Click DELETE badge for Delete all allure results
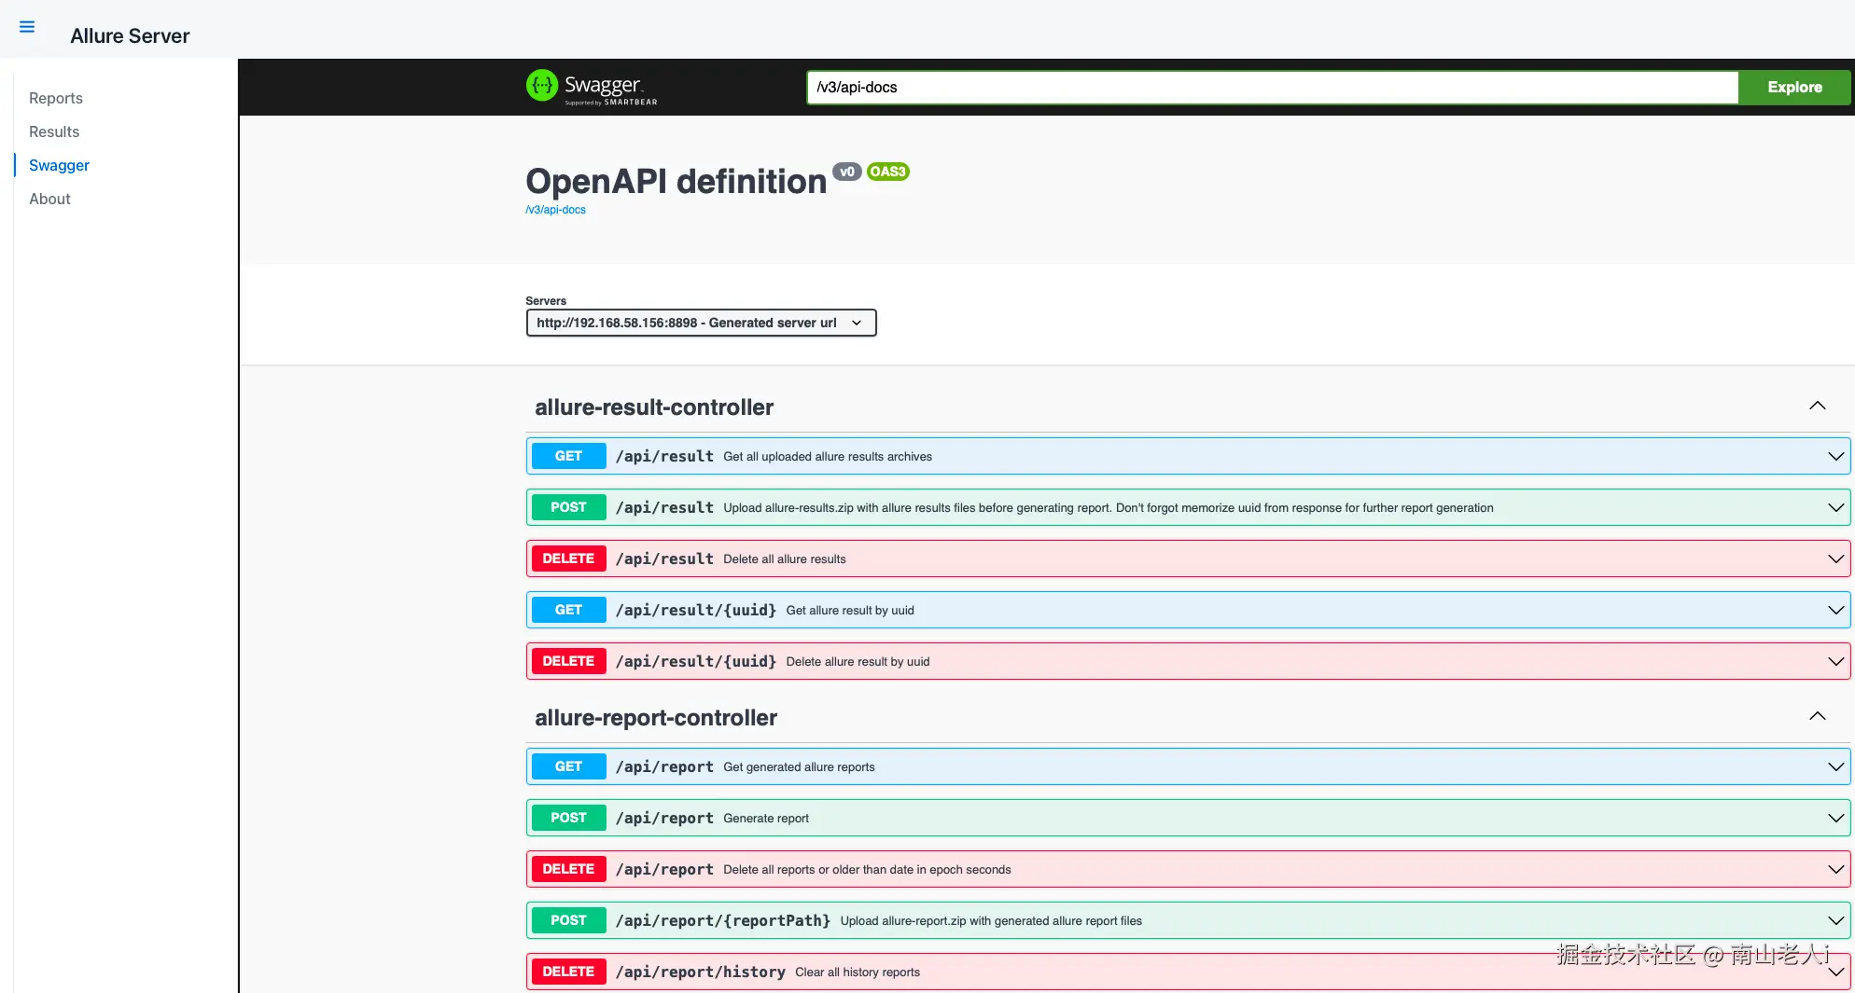This screenshot has height=993, width=1855. [x=568, y=559]
